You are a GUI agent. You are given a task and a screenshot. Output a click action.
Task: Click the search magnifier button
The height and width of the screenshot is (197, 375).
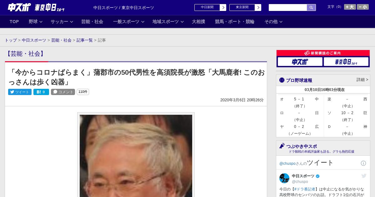(311, 8)
